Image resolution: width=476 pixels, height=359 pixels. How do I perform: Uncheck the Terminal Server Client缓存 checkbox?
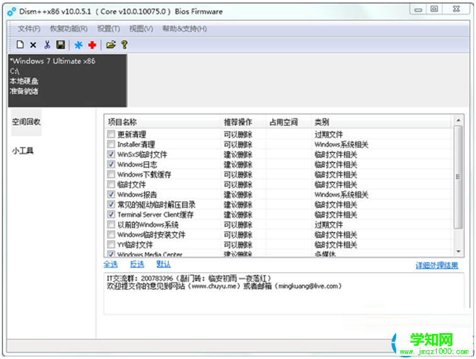click(111, 214)
